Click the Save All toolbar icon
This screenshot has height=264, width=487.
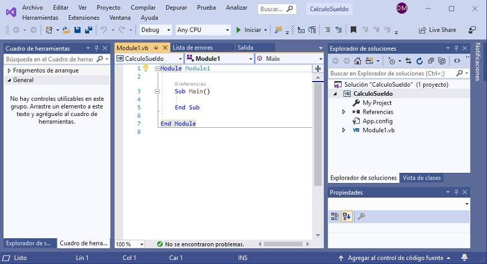[88, 30]
